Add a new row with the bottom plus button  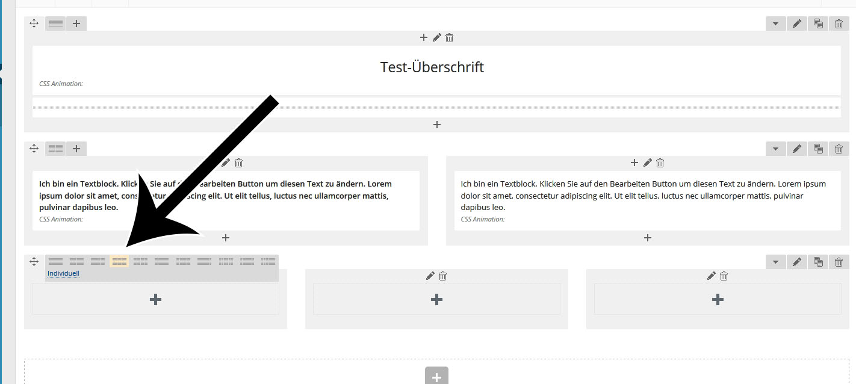[436, 377]
